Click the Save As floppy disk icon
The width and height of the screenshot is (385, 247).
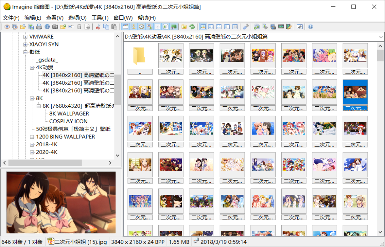31,27
